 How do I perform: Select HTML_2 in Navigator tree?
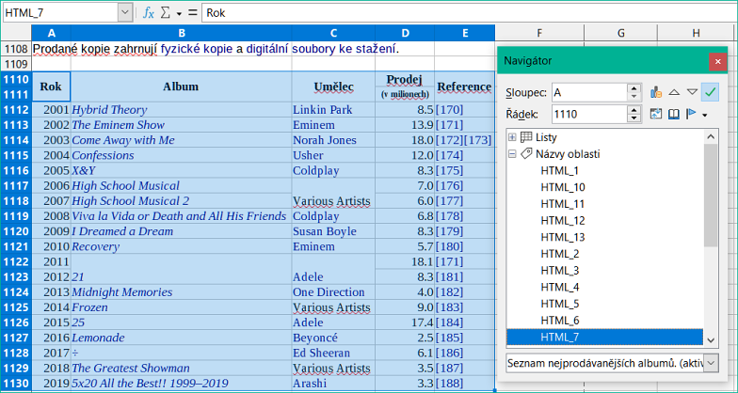[559, 254]
